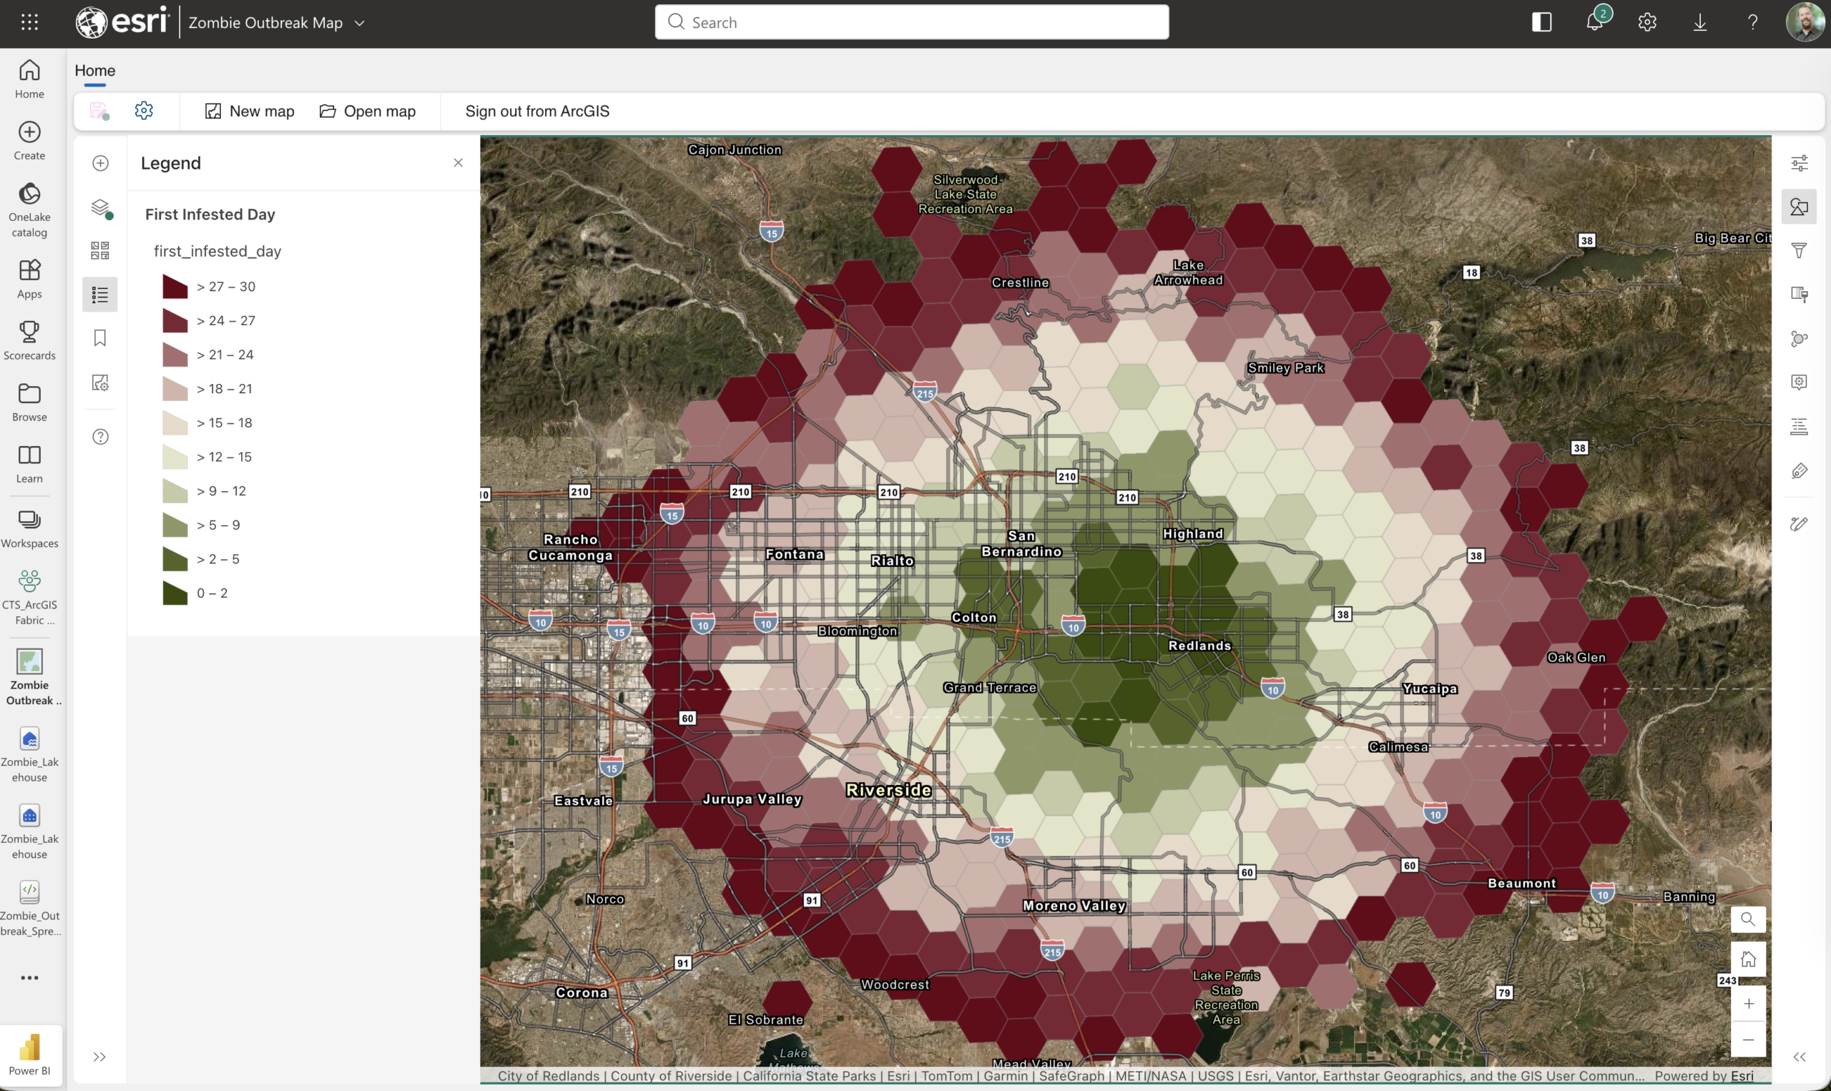Select the Home tab
The width and height of the screenshot is (1831, 1091).
click(x=95, y=71)
